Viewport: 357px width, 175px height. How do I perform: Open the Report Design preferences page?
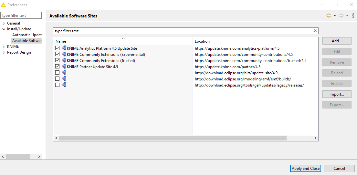(x=19, y=52)
